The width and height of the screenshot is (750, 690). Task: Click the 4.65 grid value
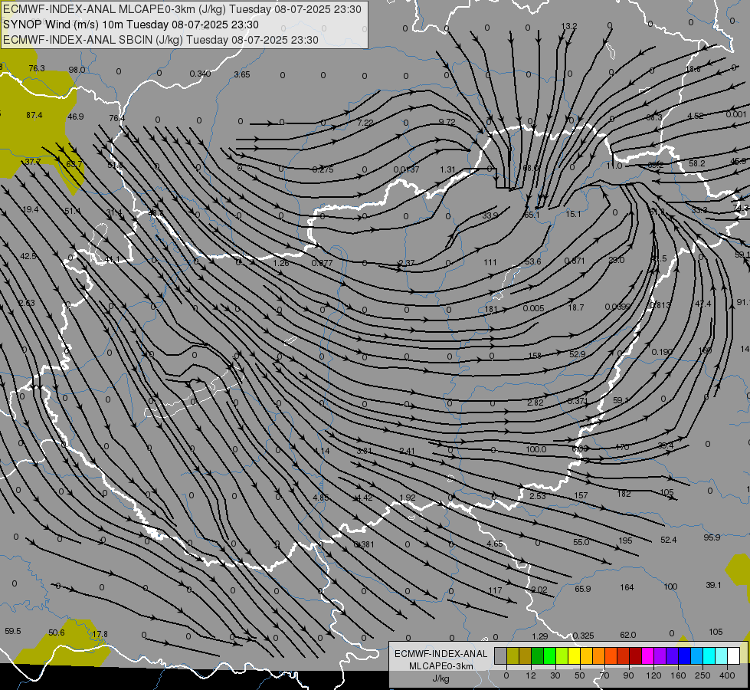[495, 544]
